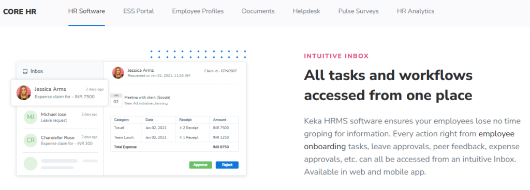Open the HR Software tab
Image resolution: width=530 pixels, height=190 pixels.
click(x=86, y=11)
